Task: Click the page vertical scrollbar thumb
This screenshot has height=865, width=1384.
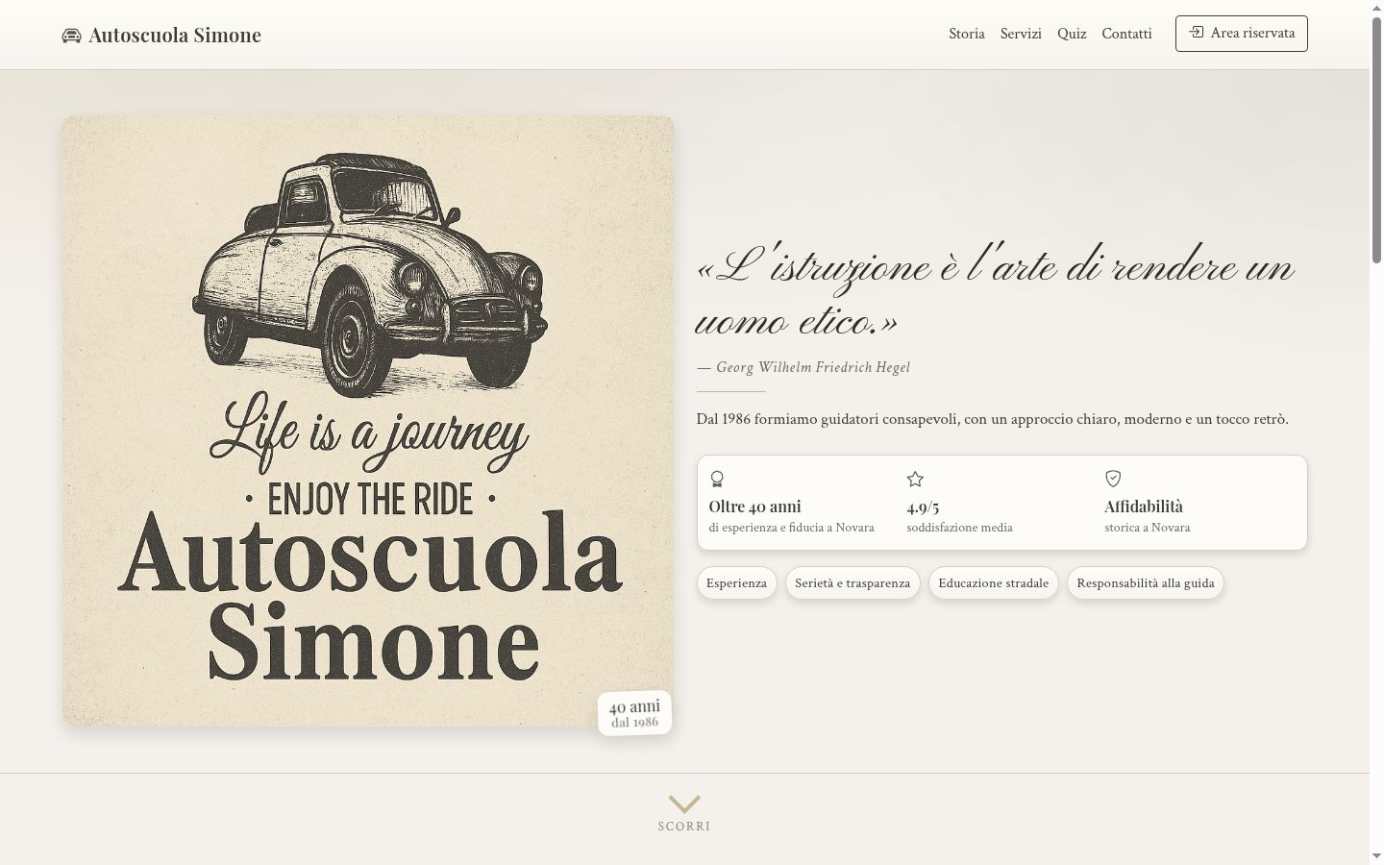Action: [1376, 139]
